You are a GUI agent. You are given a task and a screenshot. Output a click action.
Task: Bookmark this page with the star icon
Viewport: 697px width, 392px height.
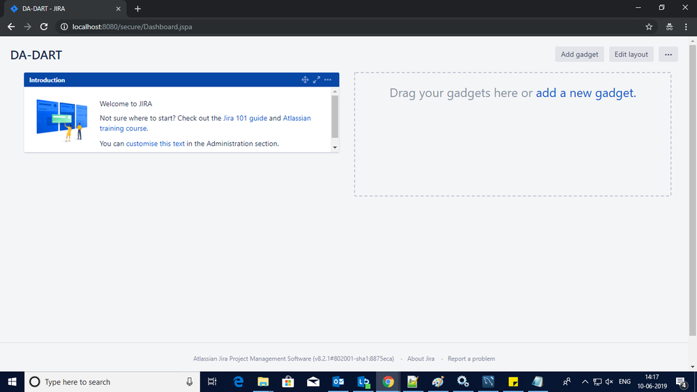click(649, 27)
